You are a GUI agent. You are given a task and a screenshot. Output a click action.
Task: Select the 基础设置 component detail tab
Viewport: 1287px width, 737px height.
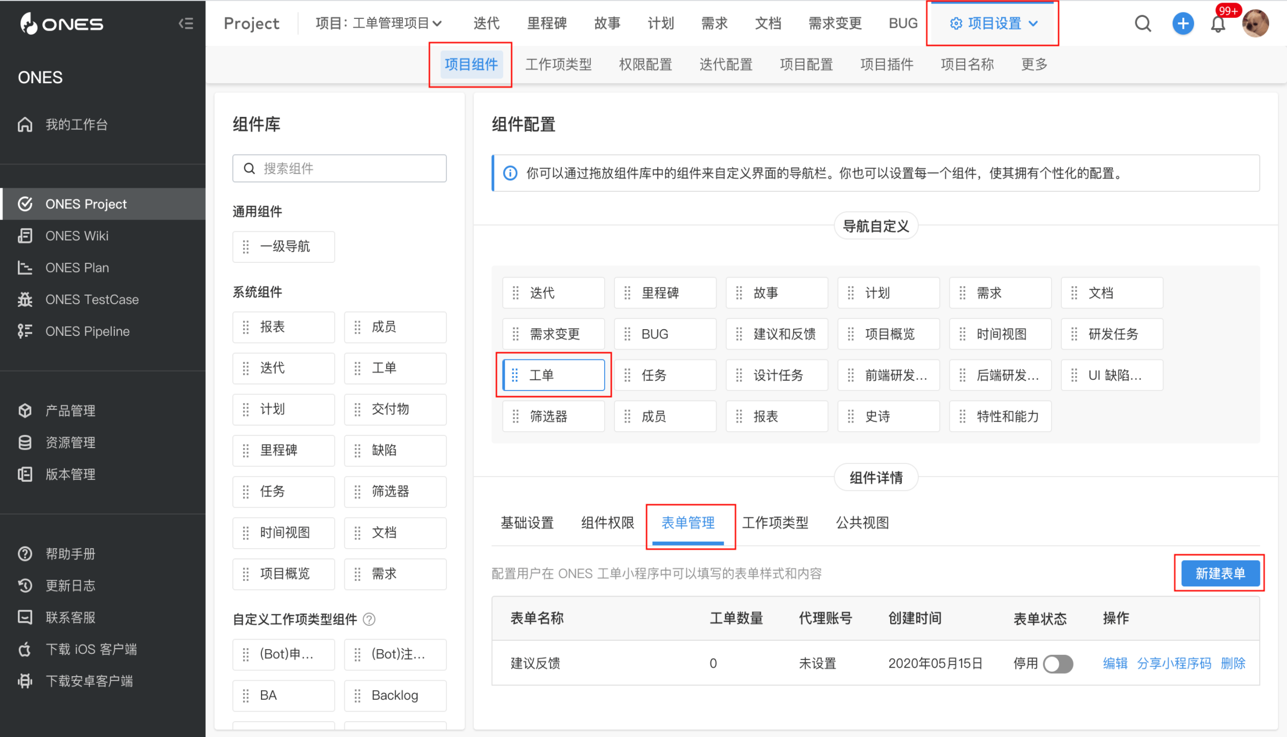pos(527,523)
